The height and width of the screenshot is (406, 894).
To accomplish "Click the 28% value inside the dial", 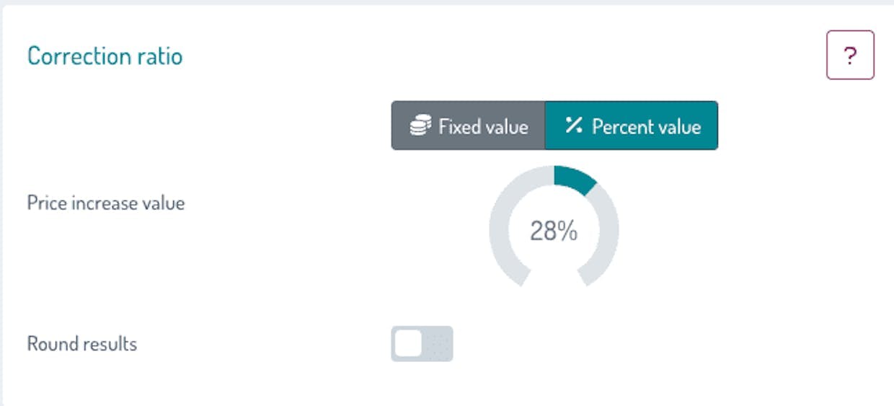I will 554,231.
